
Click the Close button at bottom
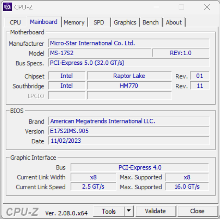pyautogui.click(x=197, y=211)
